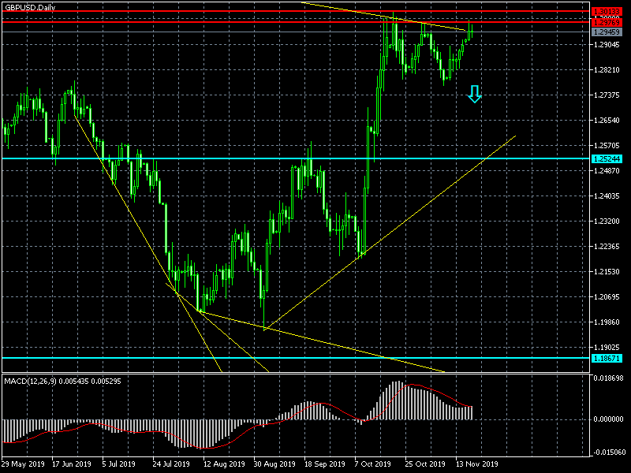Image resolution: width=631 pixels, height=473 pixels.
Task: Click the 13 Nov 2019 date label
Action: (x=477, y=464)
